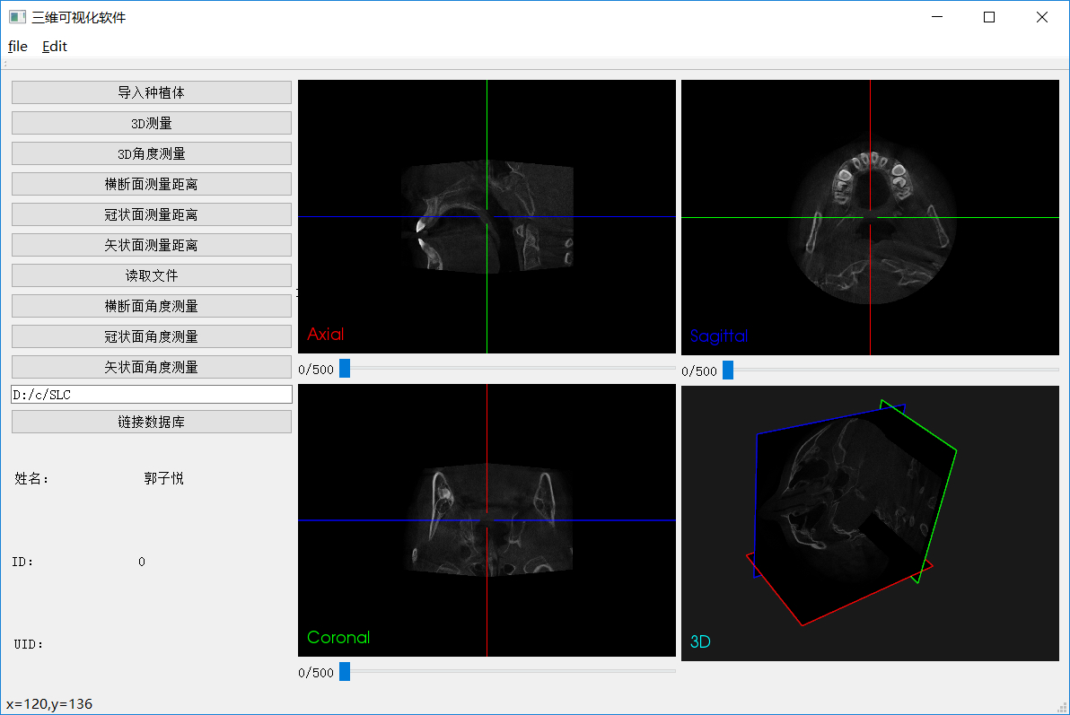Click the 读取文件 button
Screen dimensions: 1070x715
tap(152, 275)
